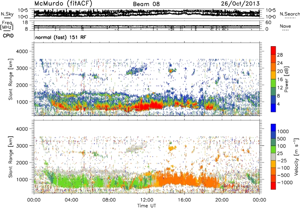Click the Freq. [MHz] axis label

point(7,26)
